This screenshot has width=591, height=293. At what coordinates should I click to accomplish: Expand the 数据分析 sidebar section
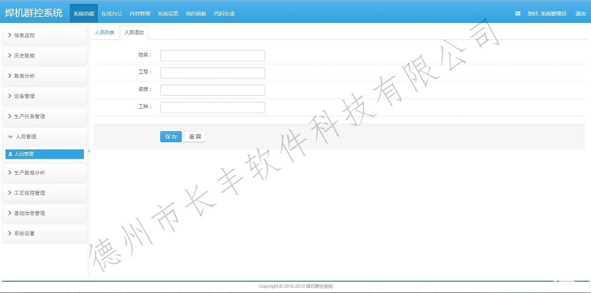coord(44,76)
